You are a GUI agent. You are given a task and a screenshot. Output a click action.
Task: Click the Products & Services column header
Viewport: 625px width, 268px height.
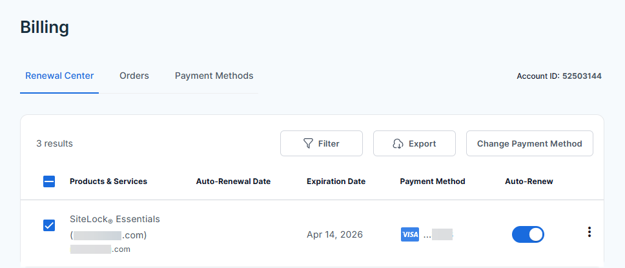108,181
